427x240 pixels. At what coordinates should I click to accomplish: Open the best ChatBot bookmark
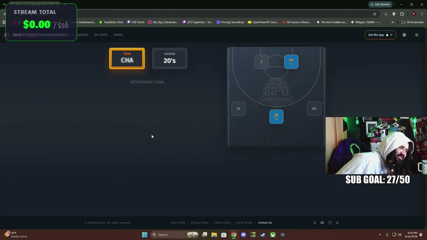click(332, 22)
